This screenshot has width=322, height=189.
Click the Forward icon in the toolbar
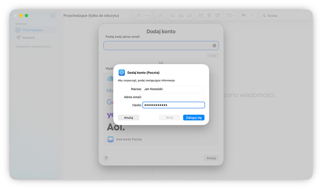pyautogui.click(x=189, y=15)
